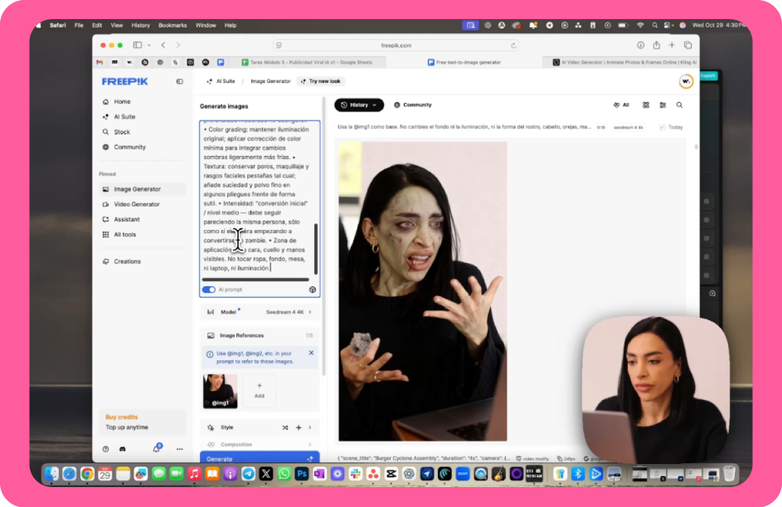Select Free text-to-image generator tab

click(464, 62)
